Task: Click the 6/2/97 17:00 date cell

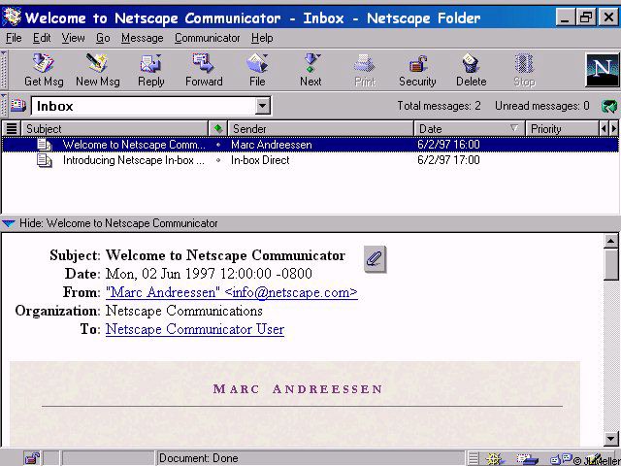Action: pyautogui.click(x=448, y=160)
